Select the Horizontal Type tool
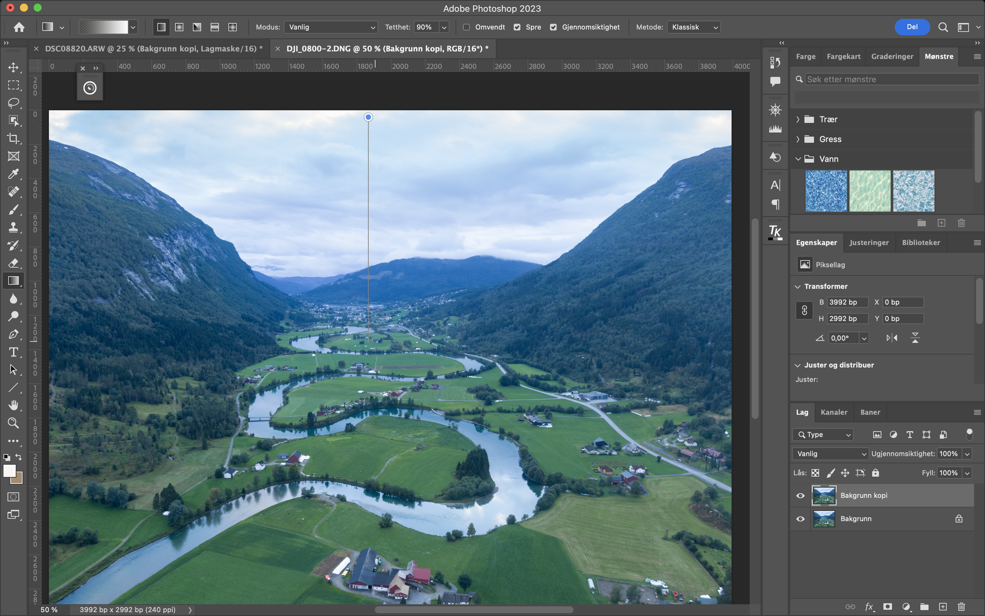 click(13, 352)
